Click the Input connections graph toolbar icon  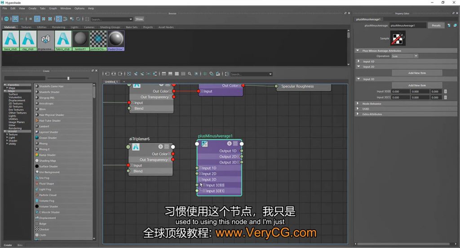pyautogui.click(x=107, y=74)
